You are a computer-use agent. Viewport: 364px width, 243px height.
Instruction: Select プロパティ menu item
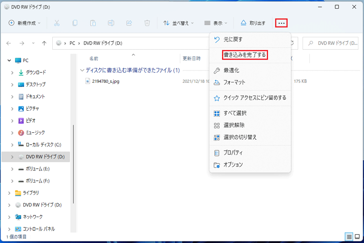(x=250, y=153)
